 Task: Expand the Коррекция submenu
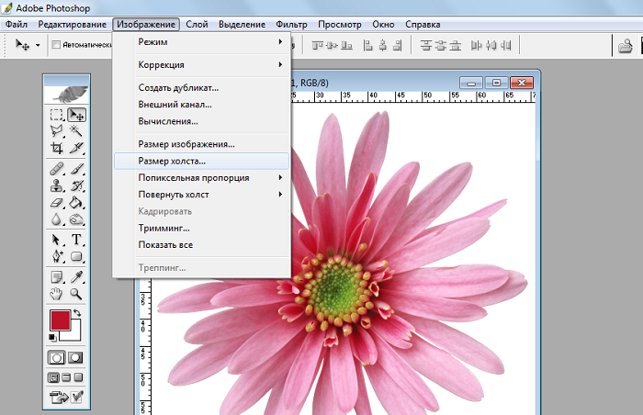(202, 65)
